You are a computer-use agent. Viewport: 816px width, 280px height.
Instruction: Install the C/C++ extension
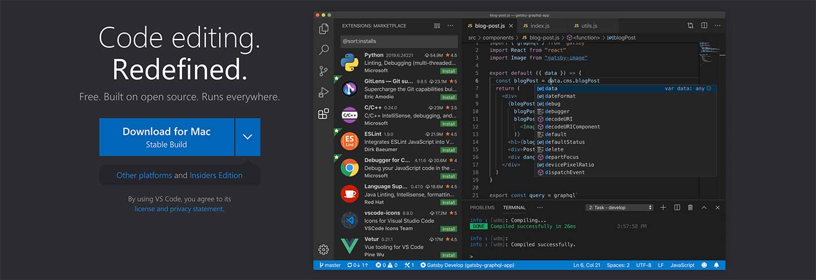tap(449, 124)
